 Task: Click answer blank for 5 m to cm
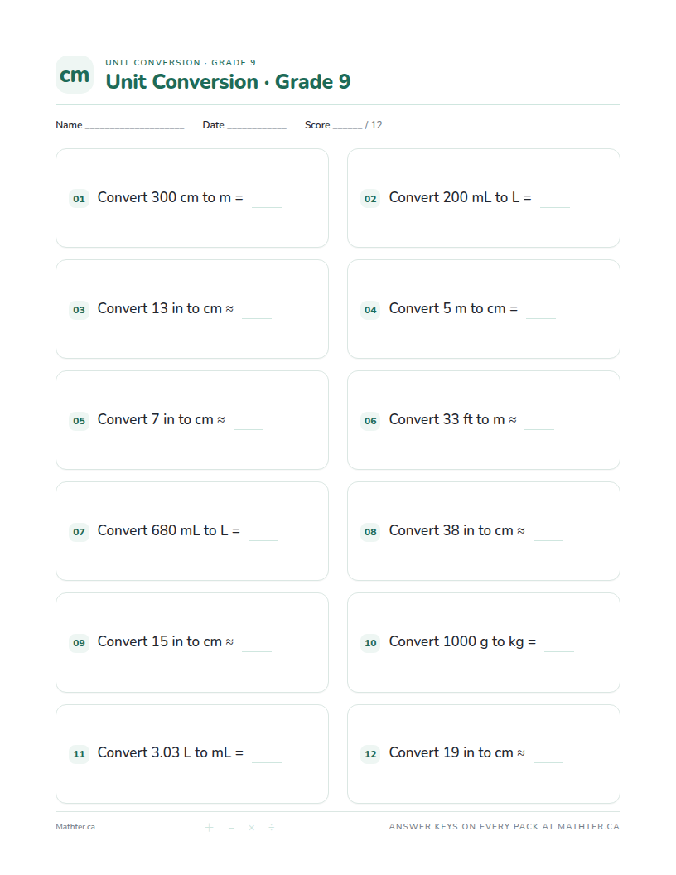point(541,317)
